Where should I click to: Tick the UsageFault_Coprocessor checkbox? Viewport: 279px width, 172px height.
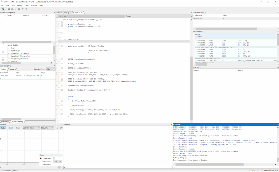click(x=3, y=53)
